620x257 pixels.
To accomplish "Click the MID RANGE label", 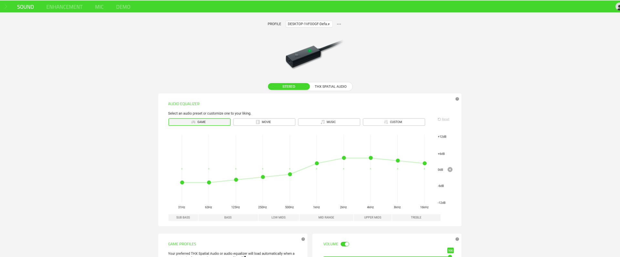I will (x=326, y=218).
